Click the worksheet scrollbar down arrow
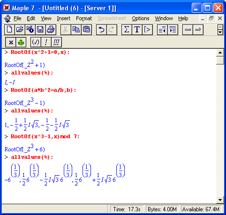226x215 pixels. tap(220, 200)
